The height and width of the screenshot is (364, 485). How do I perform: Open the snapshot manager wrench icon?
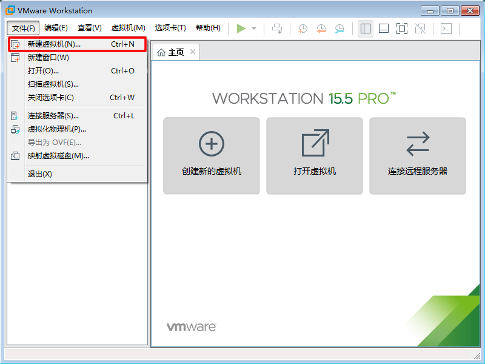339,29
